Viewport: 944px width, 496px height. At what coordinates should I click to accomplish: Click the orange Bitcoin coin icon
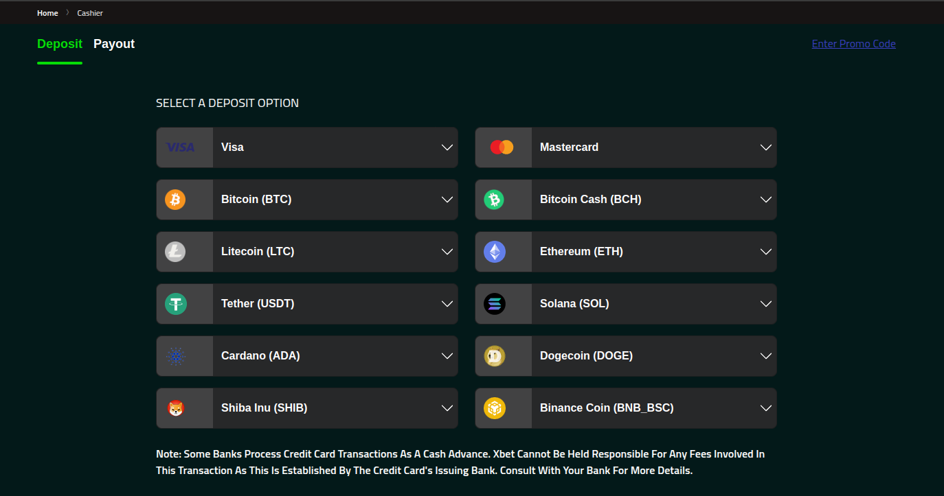175,200
